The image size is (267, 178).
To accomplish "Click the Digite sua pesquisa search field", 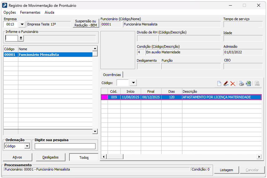I will (65, 146).
